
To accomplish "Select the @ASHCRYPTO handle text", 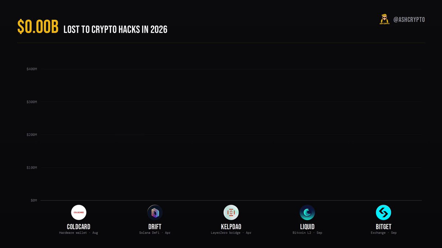I will point(409,19).
